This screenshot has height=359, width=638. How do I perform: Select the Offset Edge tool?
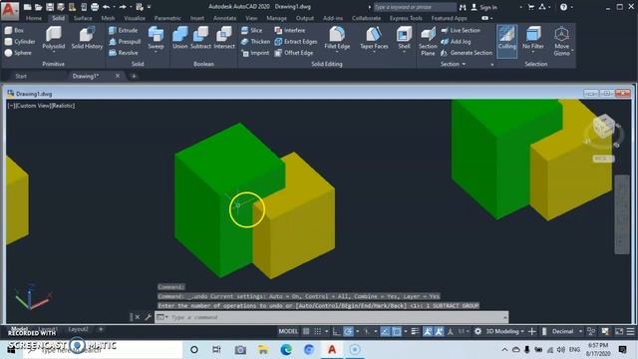click(294, 53)
